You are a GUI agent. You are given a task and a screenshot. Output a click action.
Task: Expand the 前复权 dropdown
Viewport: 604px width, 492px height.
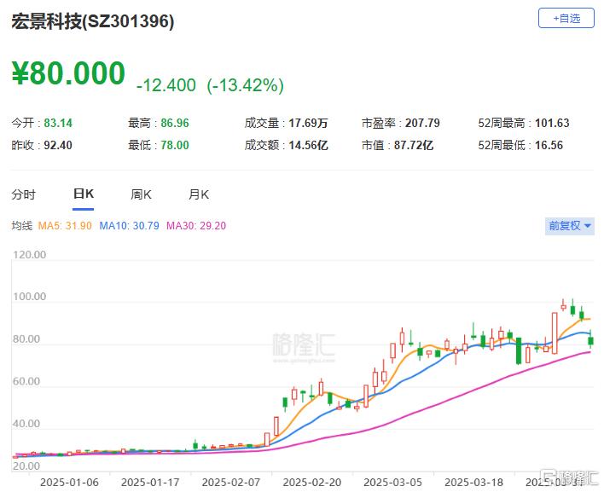pos(569,226)
